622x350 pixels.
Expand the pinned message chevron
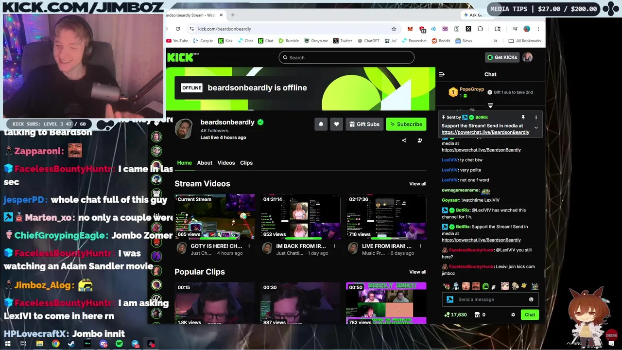coord(536,128)
